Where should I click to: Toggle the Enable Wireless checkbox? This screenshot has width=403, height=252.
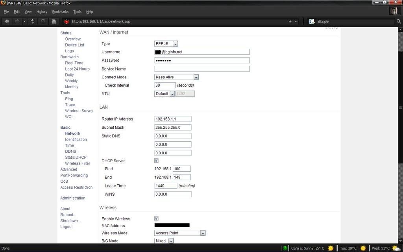(156, 219)
